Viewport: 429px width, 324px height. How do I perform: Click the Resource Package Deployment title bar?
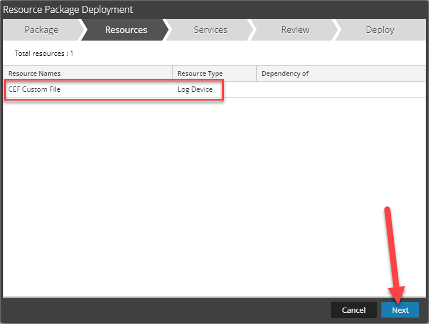pyautogui.click(x=176, y=9)
